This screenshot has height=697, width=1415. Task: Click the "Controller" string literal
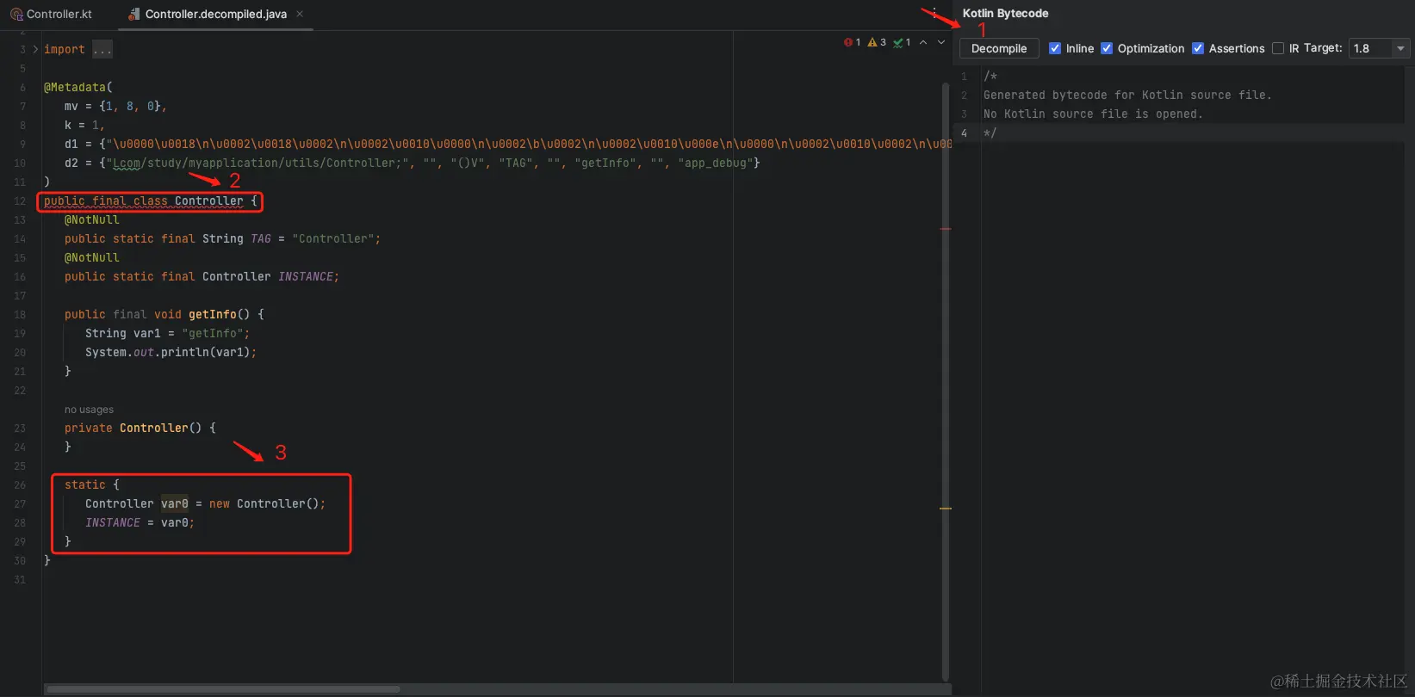332,239
